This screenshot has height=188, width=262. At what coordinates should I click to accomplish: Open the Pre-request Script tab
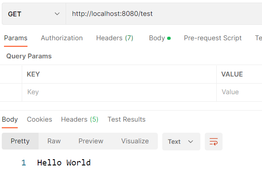[213, 38]
